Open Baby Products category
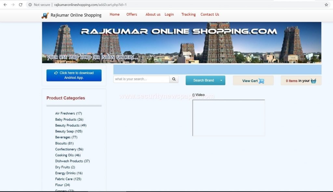This screenshot has height=192, width=333. tap(69, 119)
